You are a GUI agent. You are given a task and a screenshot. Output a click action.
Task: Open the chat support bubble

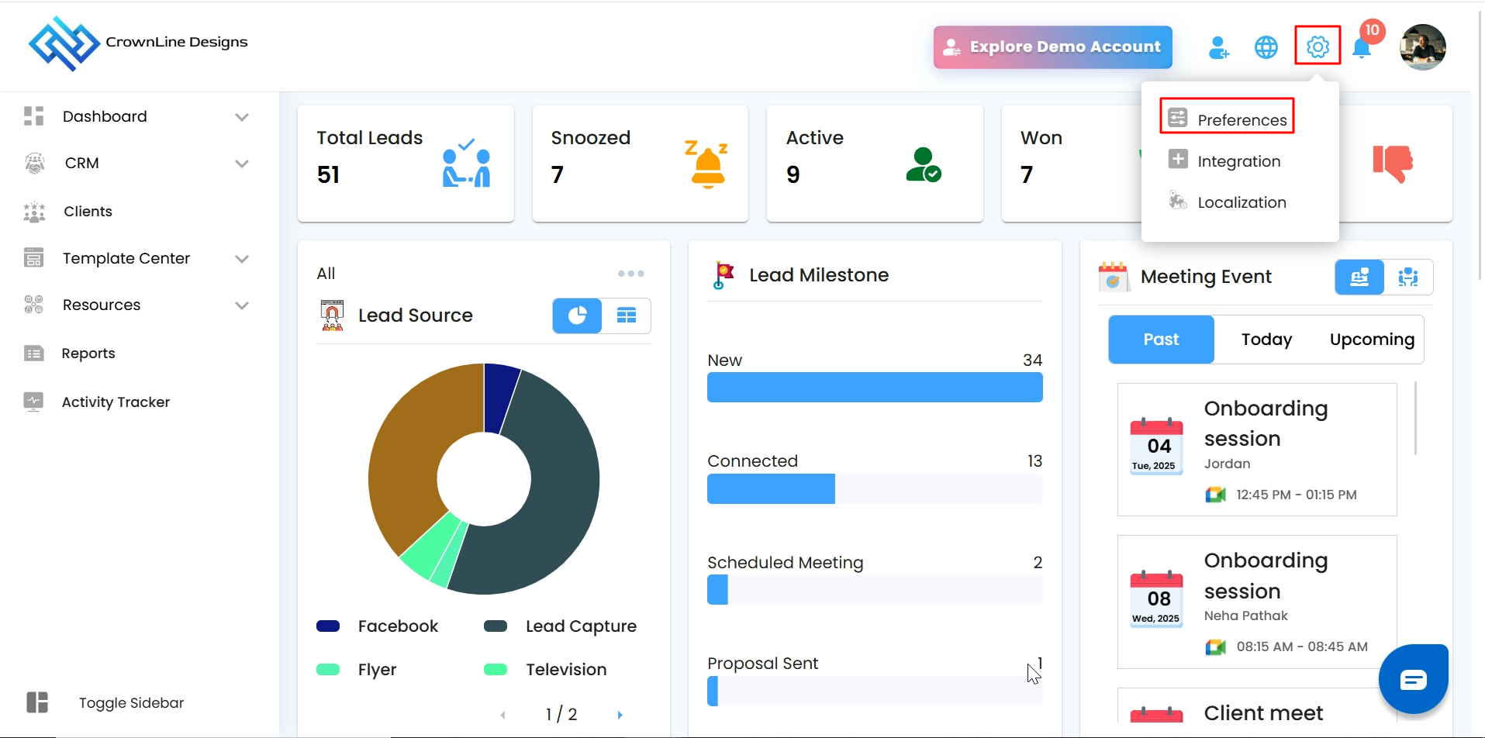pyautogui.click(x=1413, y=679)
